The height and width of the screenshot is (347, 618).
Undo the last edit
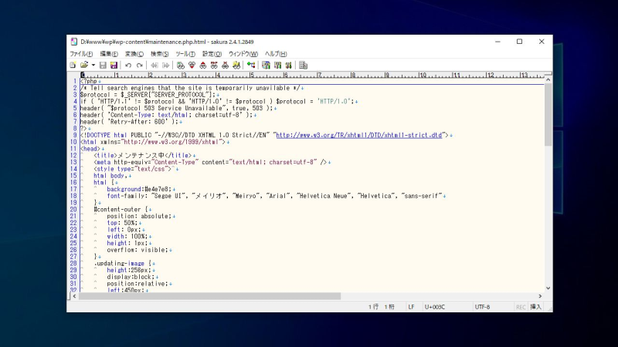click(x=128, y=66)
